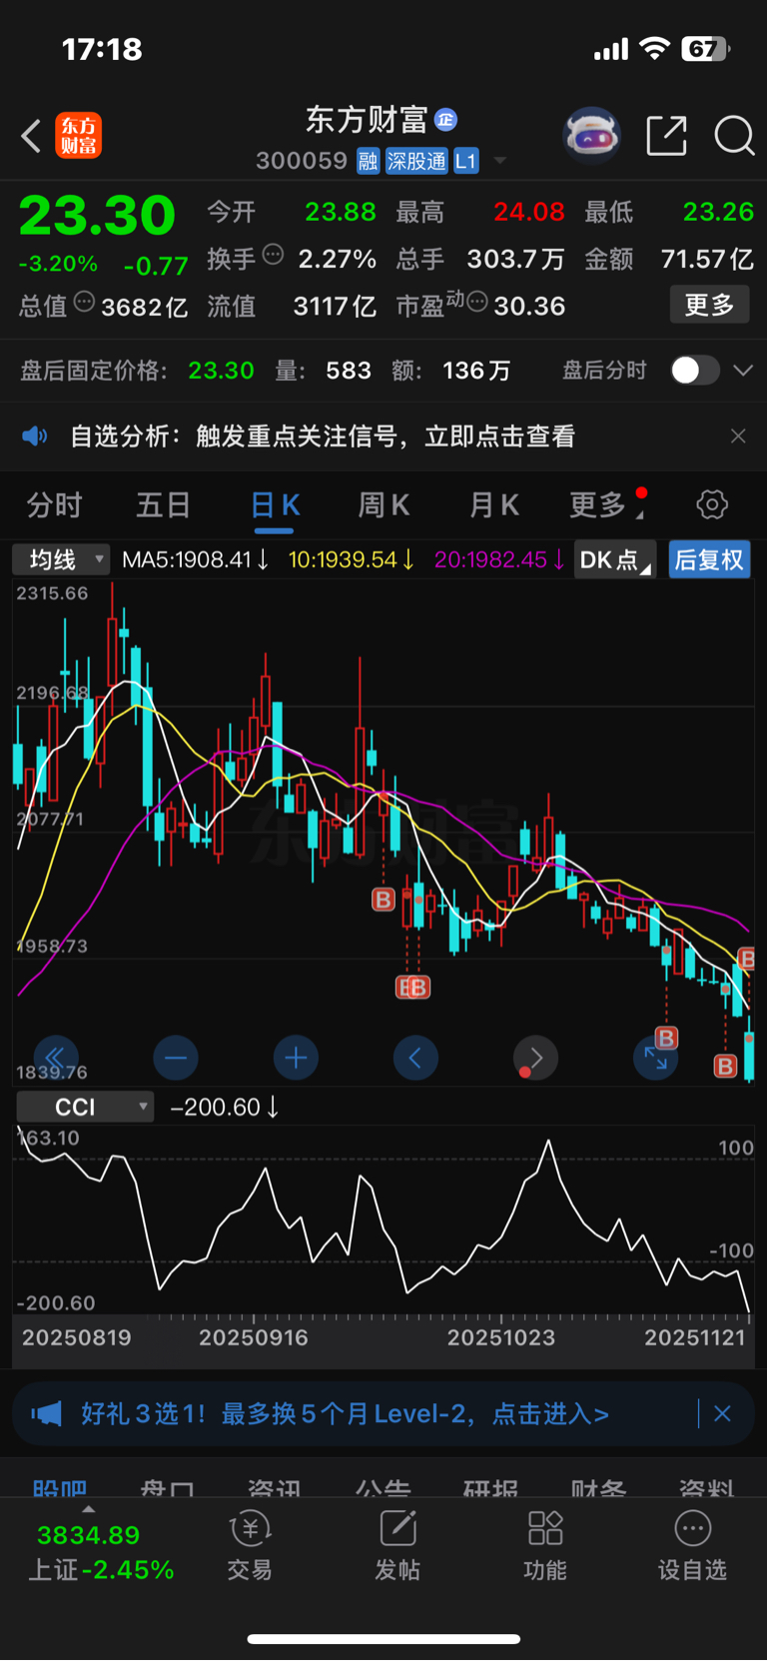Dismiss the 自选分析 notice
The width and height of the screenshot is (767, 1661).
click(x=738, y=436)
